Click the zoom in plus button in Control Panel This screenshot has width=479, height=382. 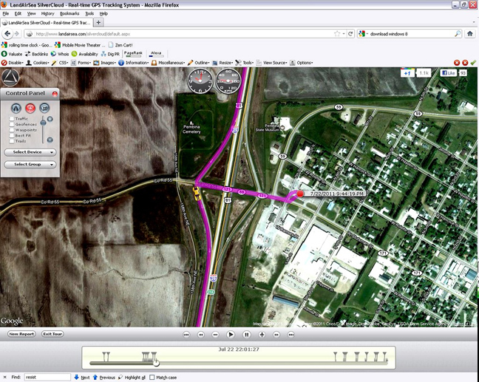tap(50, 119)
